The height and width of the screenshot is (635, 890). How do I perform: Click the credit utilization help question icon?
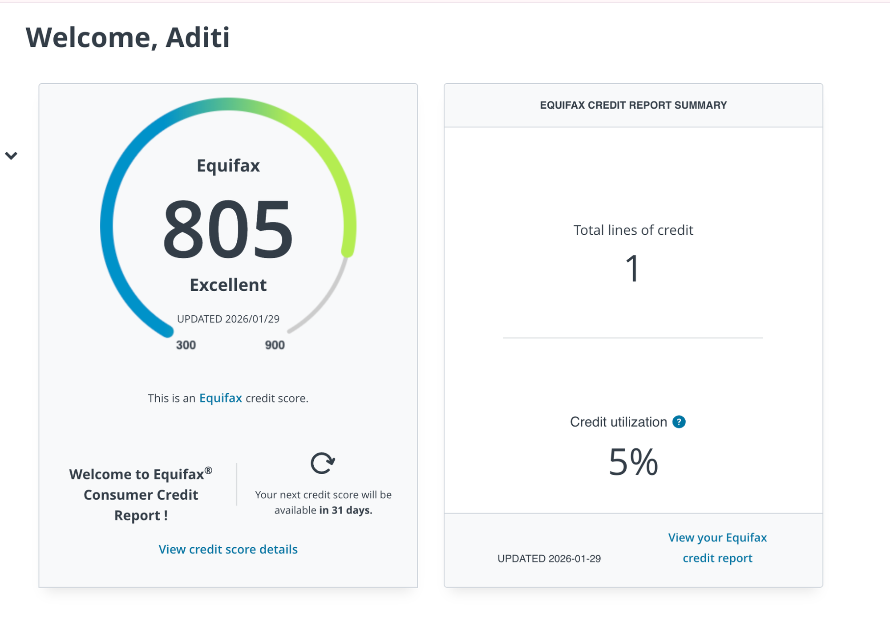pyautogui.click(x=679, y=422)
